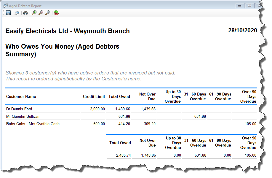Screen dimensions: 272x178
Task: Open search with the binoculars icon
Action: pyautogui.click(x=25, y=12)
